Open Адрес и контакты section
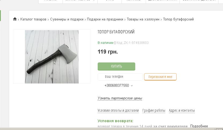 [182, 110]
